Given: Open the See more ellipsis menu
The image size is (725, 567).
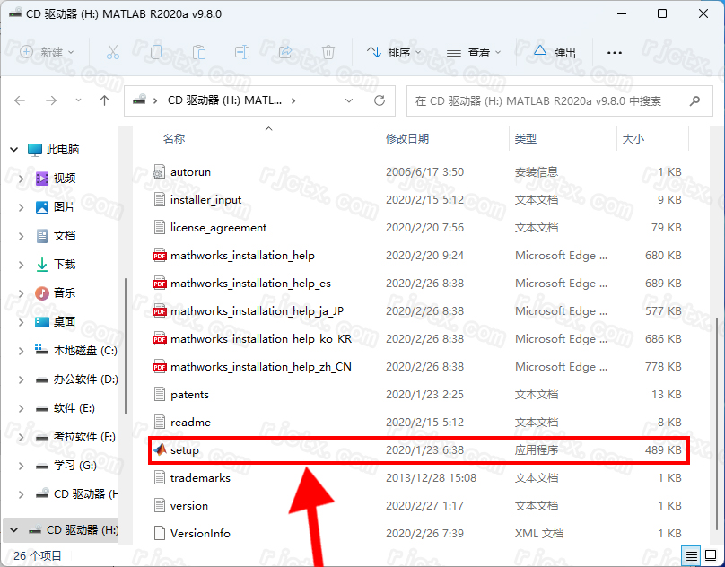Looking at the screenshot, I should point(614,52).
